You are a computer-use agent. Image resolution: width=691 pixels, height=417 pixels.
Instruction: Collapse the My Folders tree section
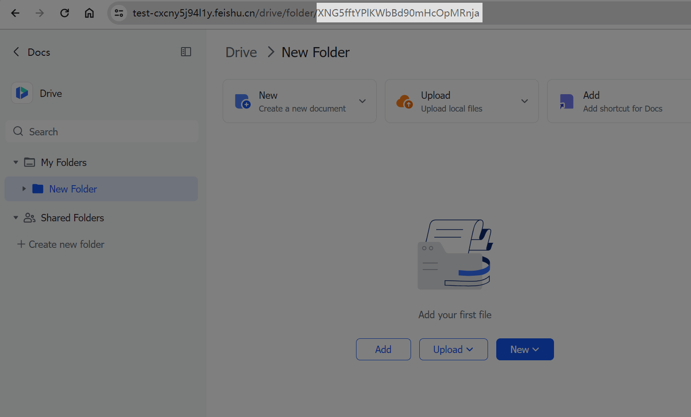click(16, 162)
